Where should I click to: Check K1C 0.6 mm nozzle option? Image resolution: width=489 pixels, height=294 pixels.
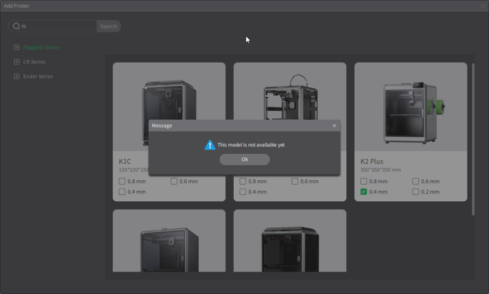pos(174,181)
